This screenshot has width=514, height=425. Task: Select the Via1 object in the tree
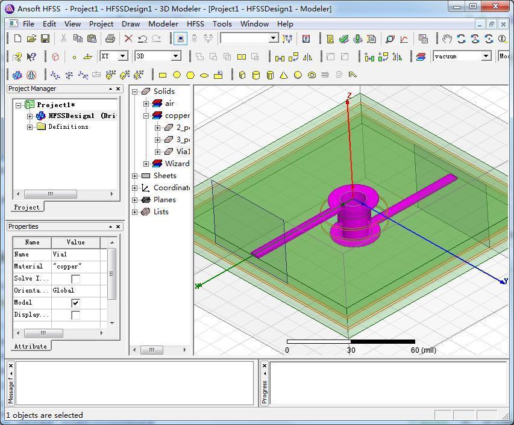click(183, 152)
